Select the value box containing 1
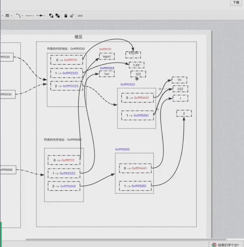244x247 pixels. pos(180,98)
